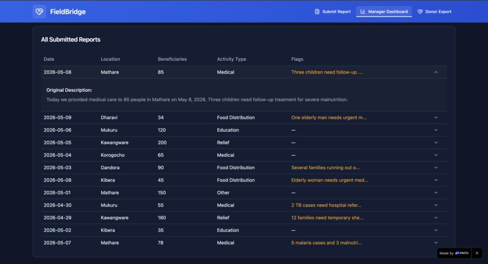Click flag 'One elderly man needs urgent m...'
The image size is (488, 264).
coord(329,117)
